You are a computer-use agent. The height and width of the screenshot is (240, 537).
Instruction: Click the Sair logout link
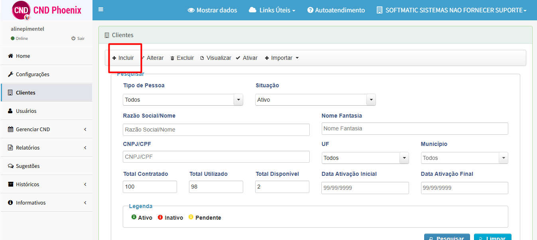point(78,38)
